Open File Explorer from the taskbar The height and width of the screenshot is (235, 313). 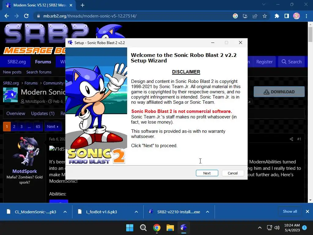click(x=170, y=228)
